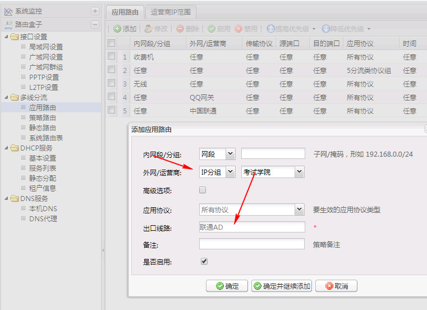Toggle the select-all header checkbox
The height and width of the screenshot is (310, 427).
112,43
